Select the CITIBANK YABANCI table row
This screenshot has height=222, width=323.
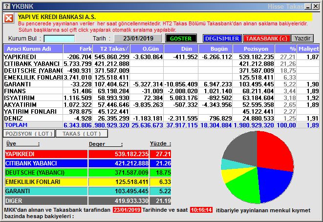(x=161, y=63)
